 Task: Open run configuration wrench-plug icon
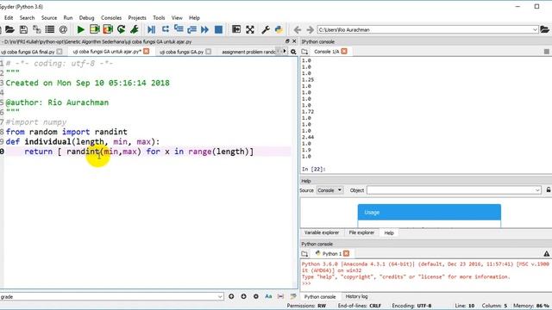(x=135, y=29)
